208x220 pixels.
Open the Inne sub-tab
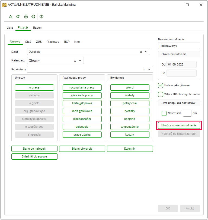point(77,42)
